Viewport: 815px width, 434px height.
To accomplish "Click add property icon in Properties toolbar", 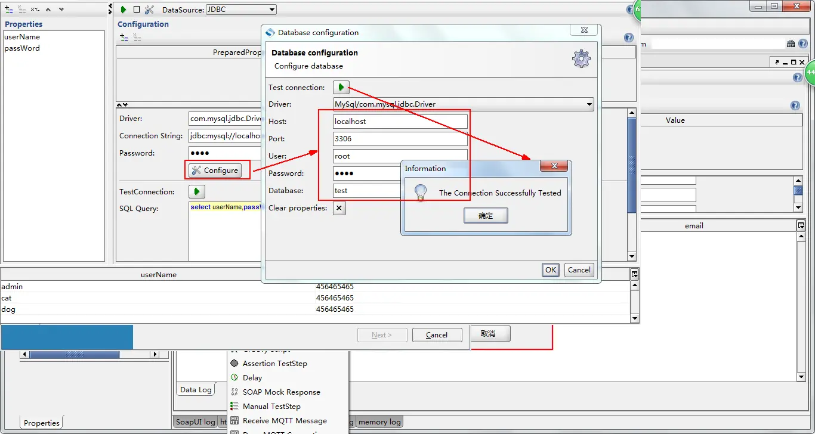I will pos(8,10).
